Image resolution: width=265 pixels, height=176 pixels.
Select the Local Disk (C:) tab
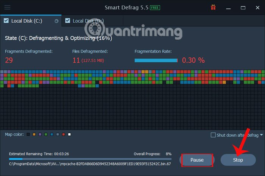tap(31, 21)
